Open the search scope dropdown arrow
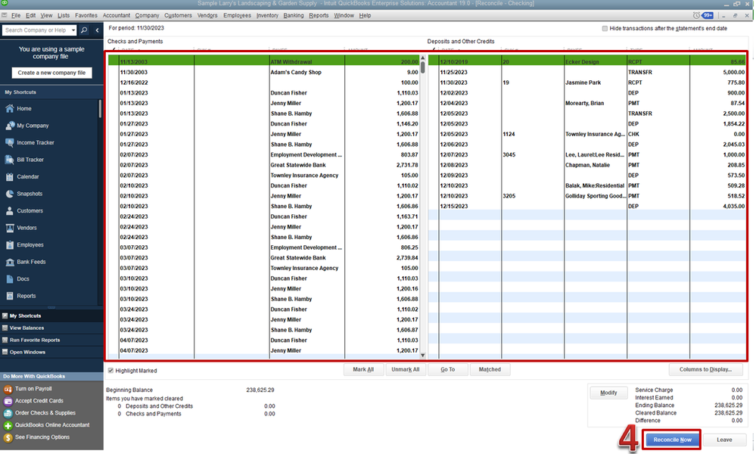 (73, 30)
